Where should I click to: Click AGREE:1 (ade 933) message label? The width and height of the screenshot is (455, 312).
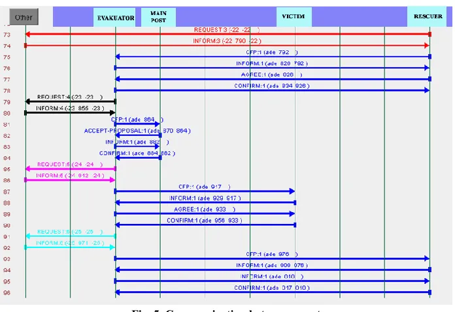205,210
